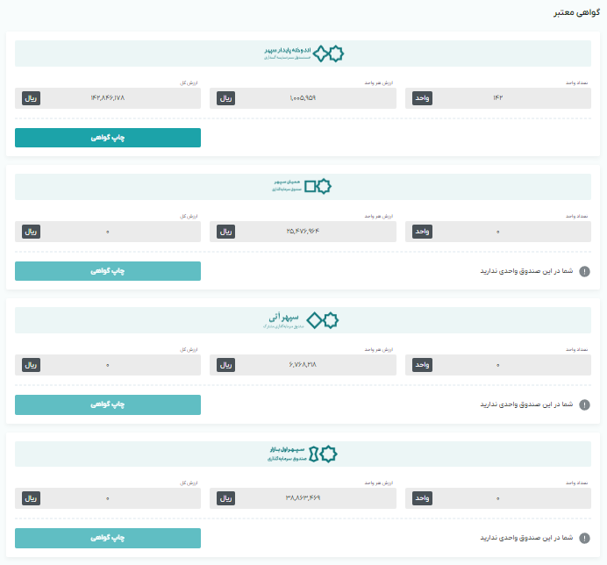Screen dimensions: 607x565
Task: Click چاپ گواهی in سپهر آتی card
Action: point(108,404)
